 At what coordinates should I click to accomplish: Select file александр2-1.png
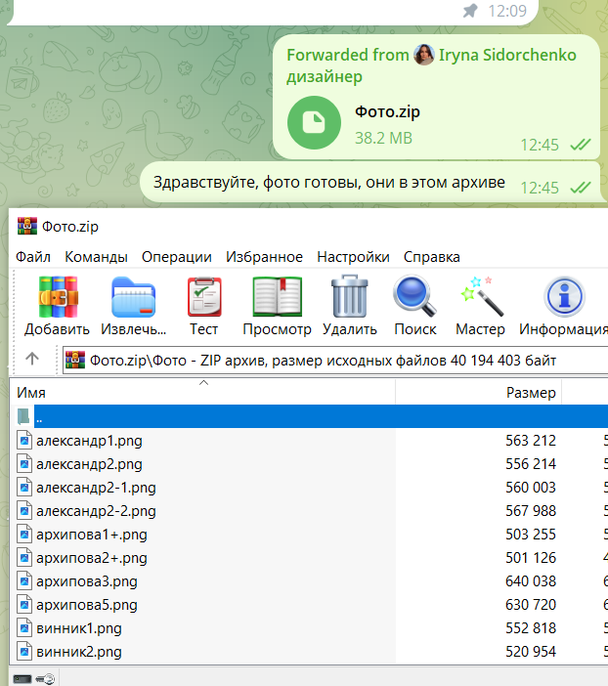click(96, 488)
